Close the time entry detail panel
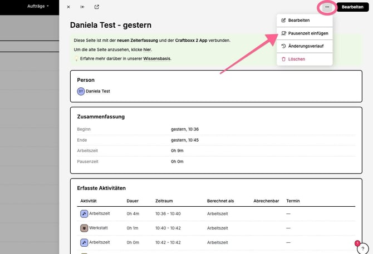The height and width of the screenshot is (254, 373). (68, 7)
